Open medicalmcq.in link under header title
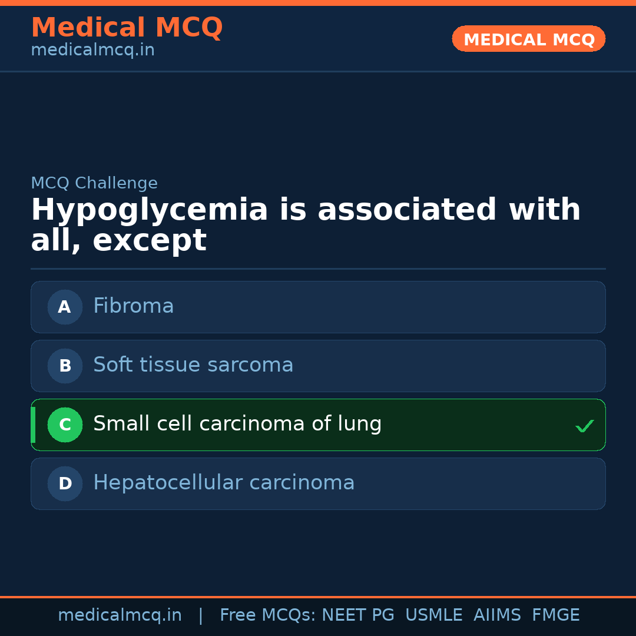 [x=92, y=51]
